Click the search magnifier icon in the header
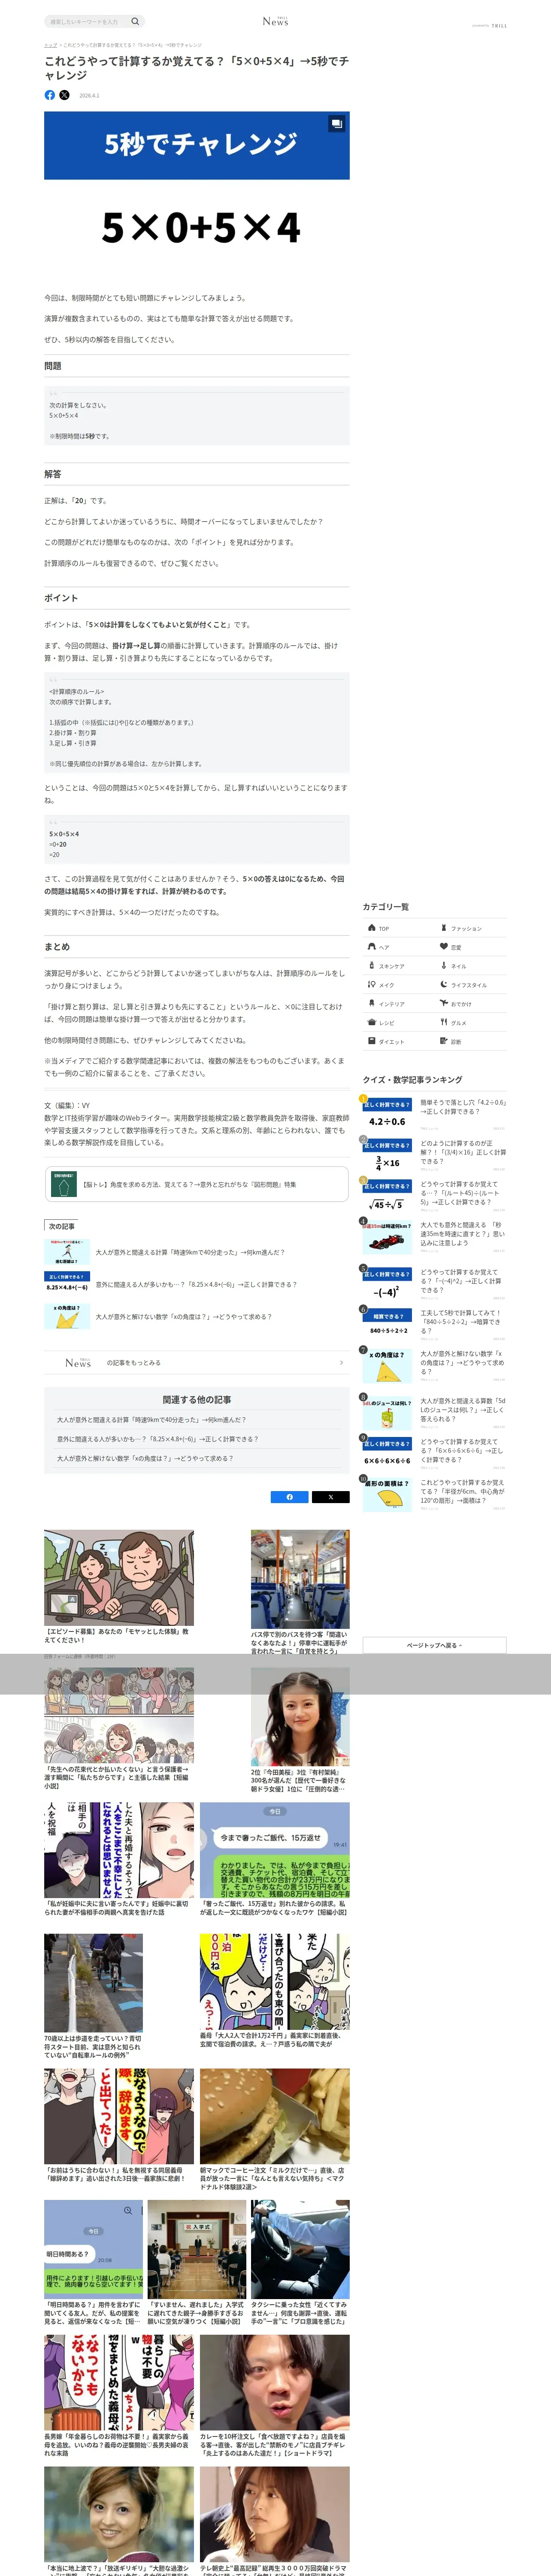The image size is (551, 2576). pos(135,21)
